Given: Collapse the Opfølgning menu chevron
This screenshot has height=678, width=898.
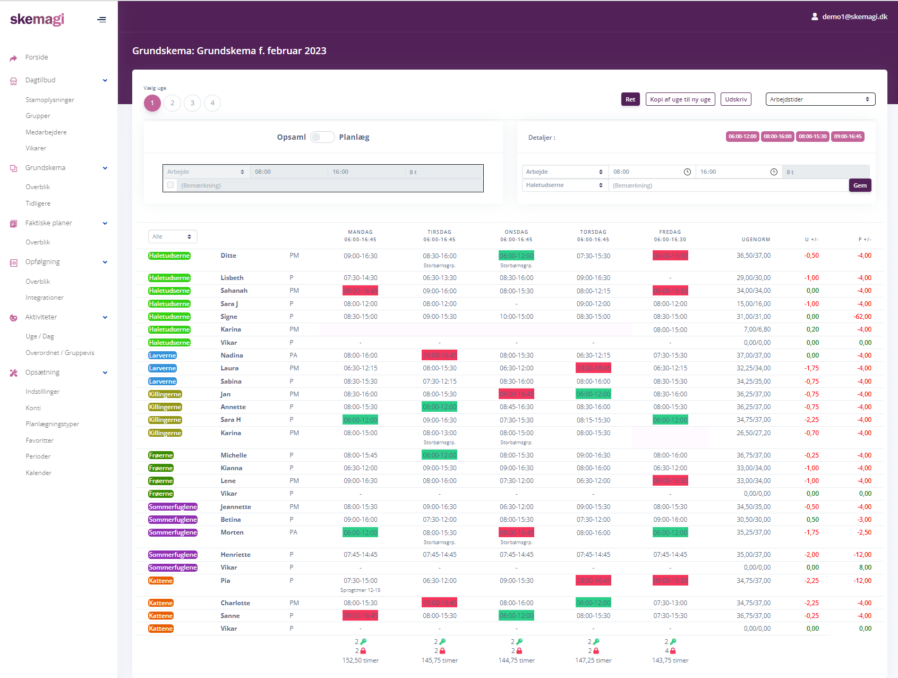Looking at the screenshot, I should pos(105,262).
